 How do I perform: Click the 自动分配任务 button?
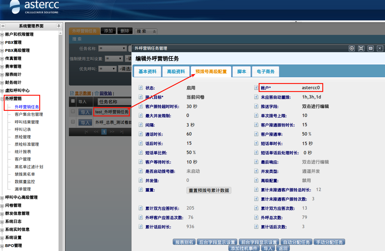click(296, 242)
